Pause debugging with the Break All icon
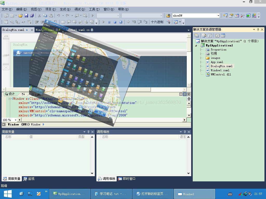266x199 pixels. (109, 22)
